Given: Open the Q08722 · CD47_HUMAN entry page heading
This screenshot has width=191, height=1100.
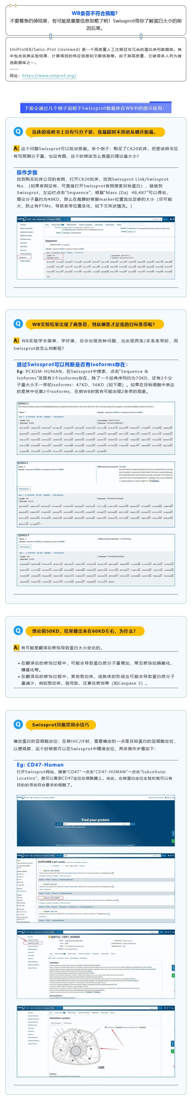Looking at the screenshot, I should click(x=65, y=936).
